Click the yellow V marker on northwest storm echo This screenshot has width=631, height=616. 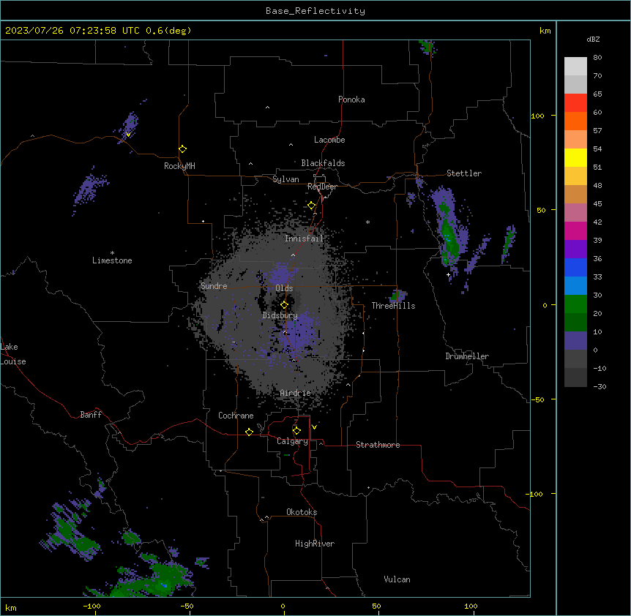coord(128,135)
